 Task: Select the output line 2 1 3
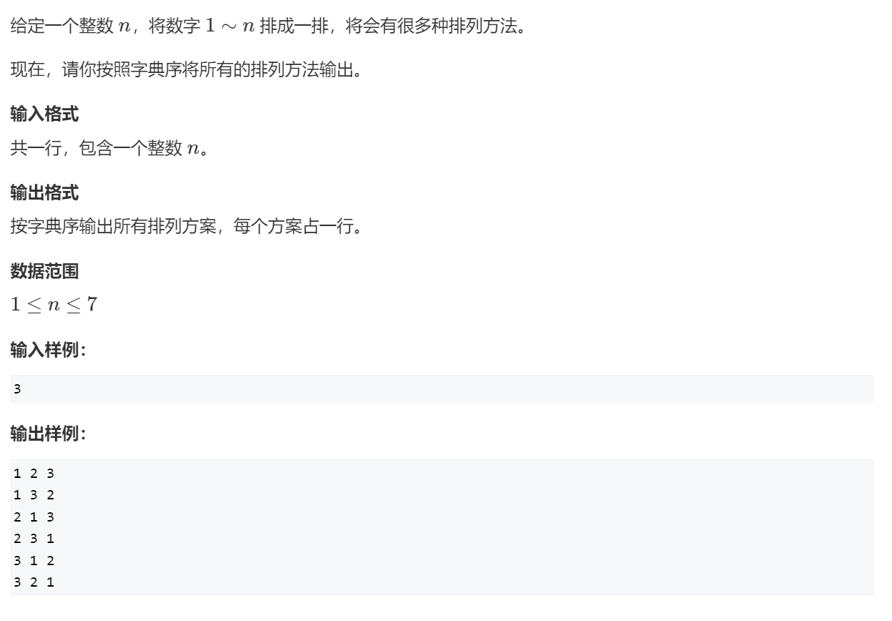point(34,517)
